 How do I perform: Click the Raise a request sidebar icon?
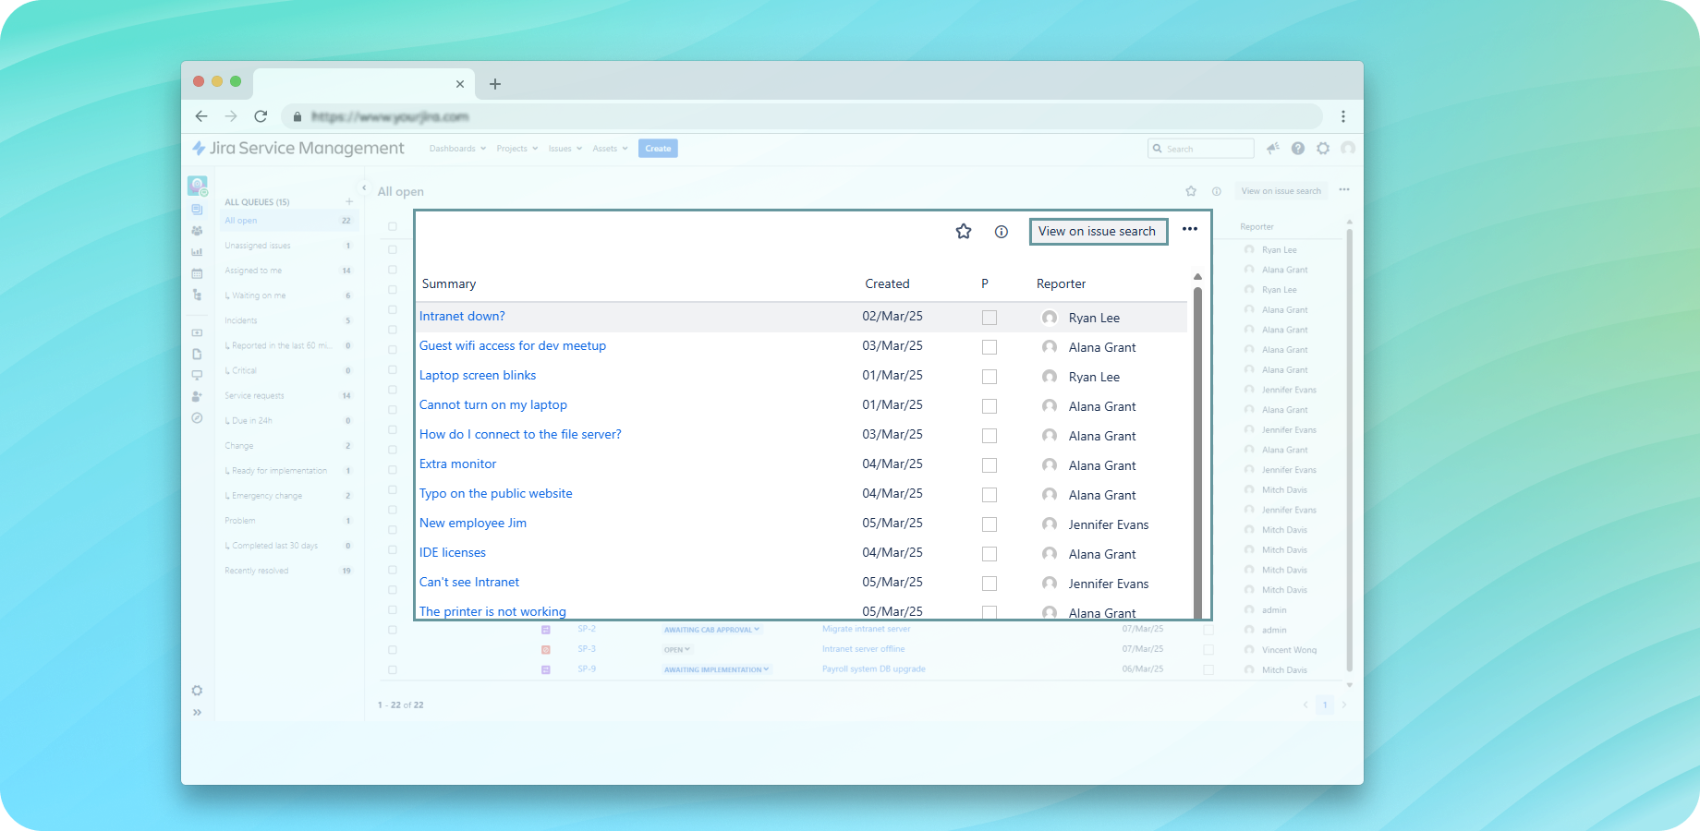197,332
